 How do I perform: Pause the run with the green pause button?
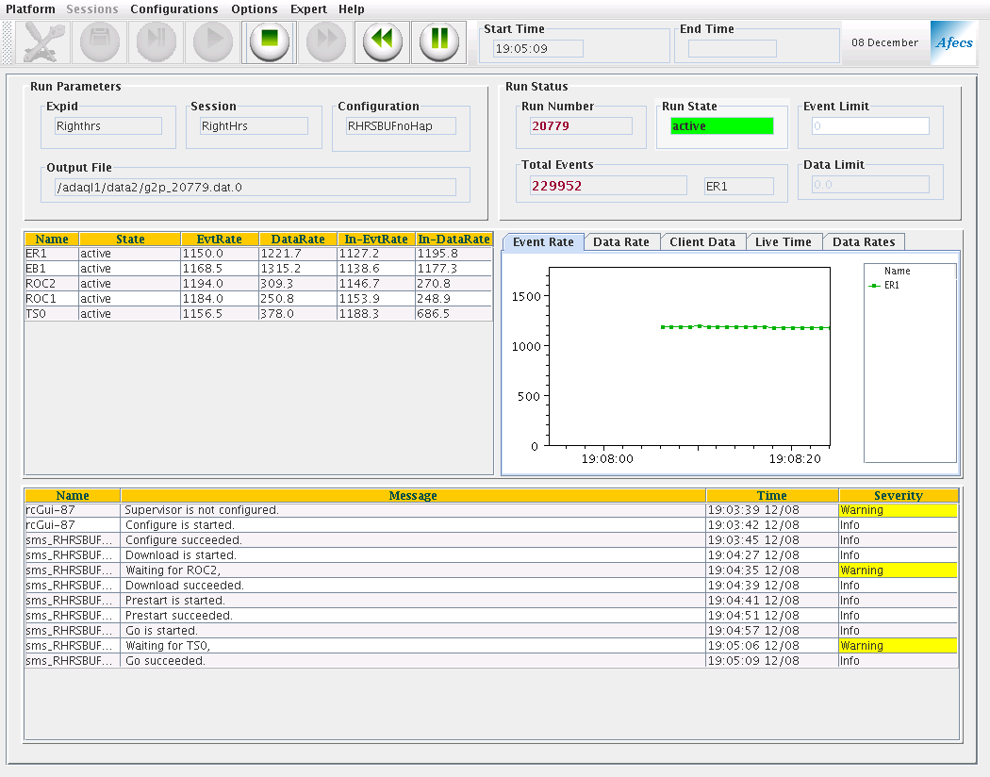[x=438, y=42]
